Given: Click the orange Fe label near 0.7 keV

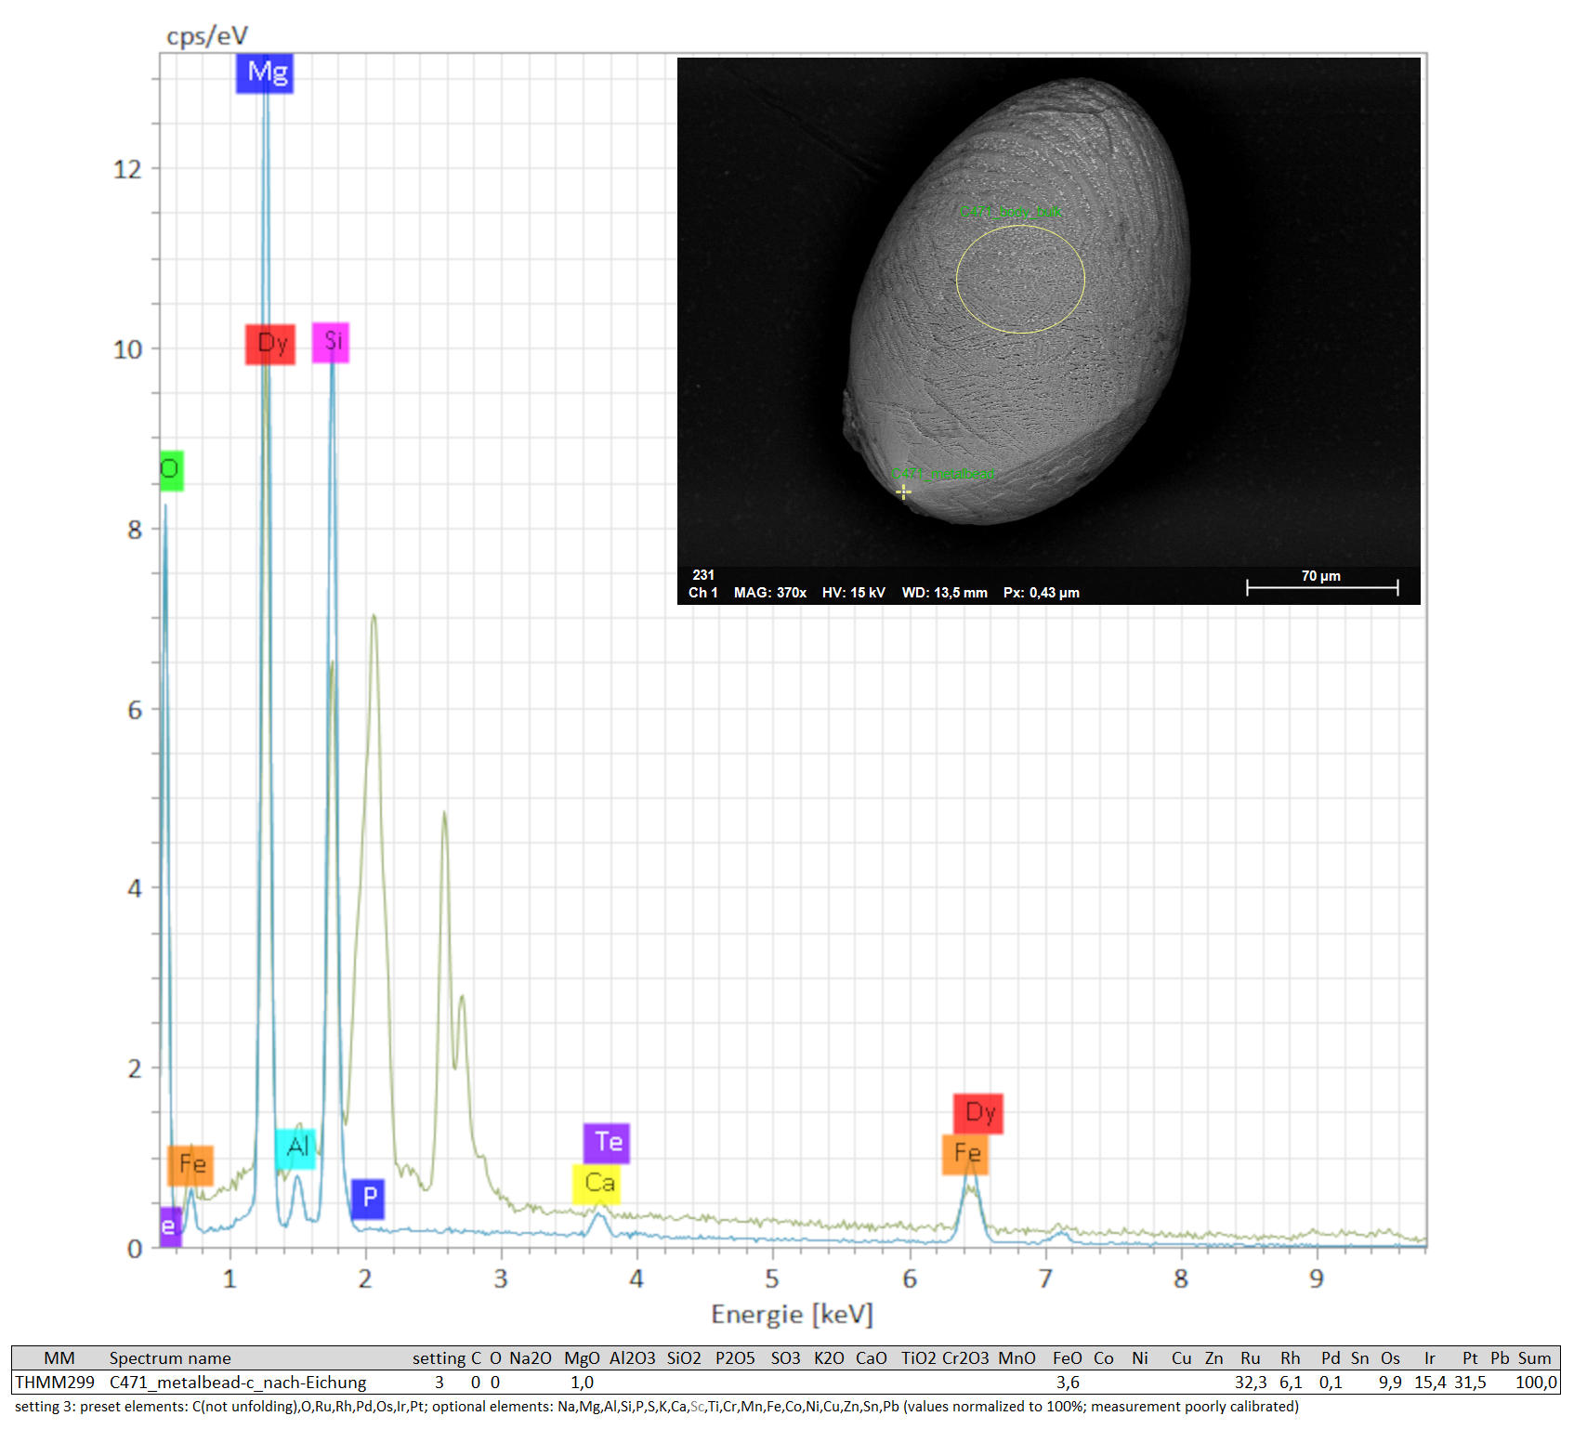Looking at the screenshot, I should [x=190, y=1165].
